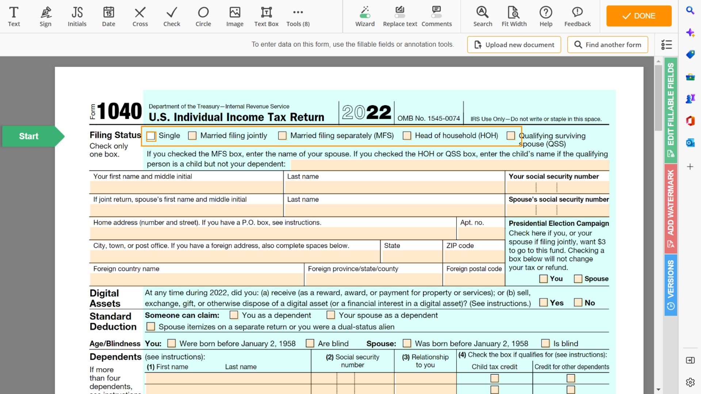Click the DONE button
The width and height of the screenshot is (701, 394).
point(639,16)
